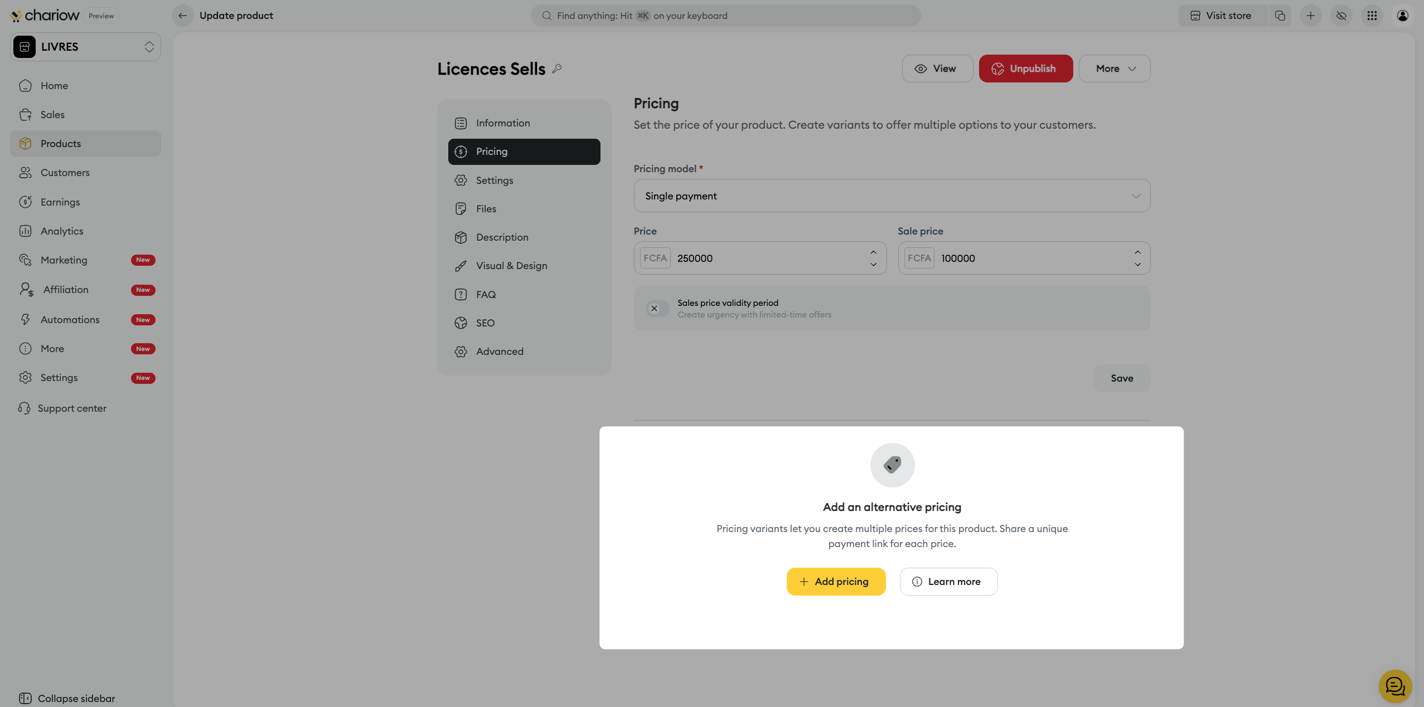Toggle the crossed-eye visibility icon
Image resolution: width=1424 pixels, height=707 pixels.
(1341, 16)
